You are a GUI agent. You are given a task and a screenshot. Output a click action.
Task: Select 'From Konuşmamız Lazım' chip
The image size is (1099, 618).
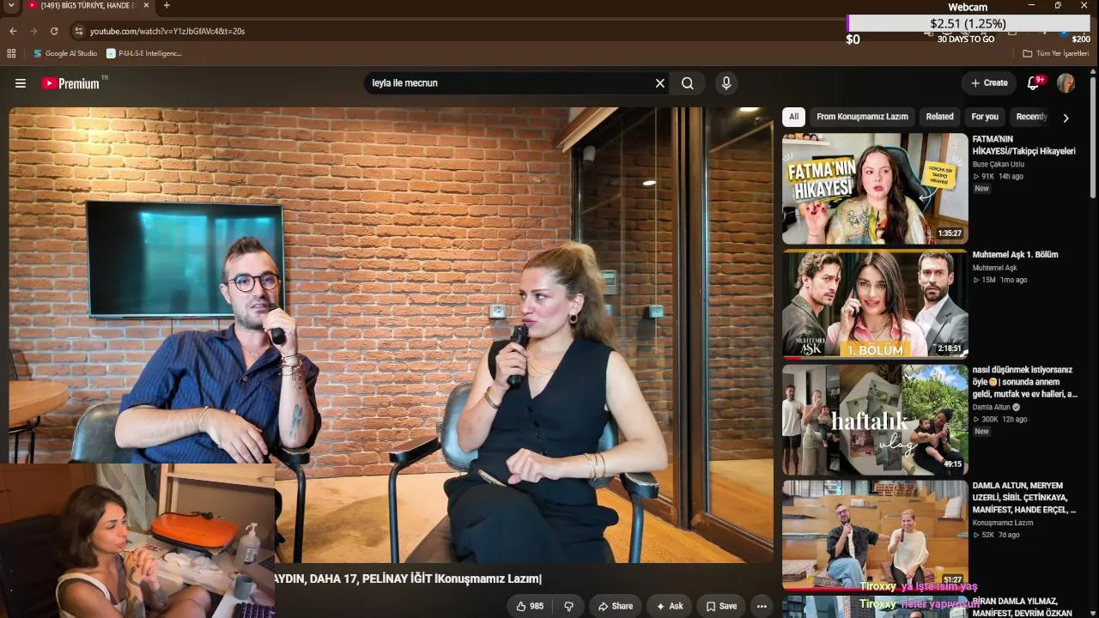click(x=862, y=117)
